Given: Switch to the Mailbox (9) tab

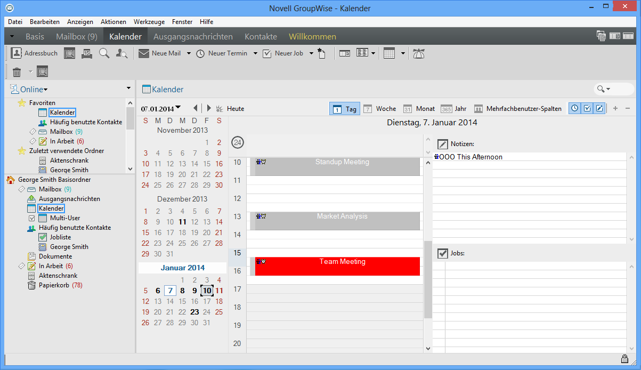Looking at the screenshot, I should coord(77,37).
